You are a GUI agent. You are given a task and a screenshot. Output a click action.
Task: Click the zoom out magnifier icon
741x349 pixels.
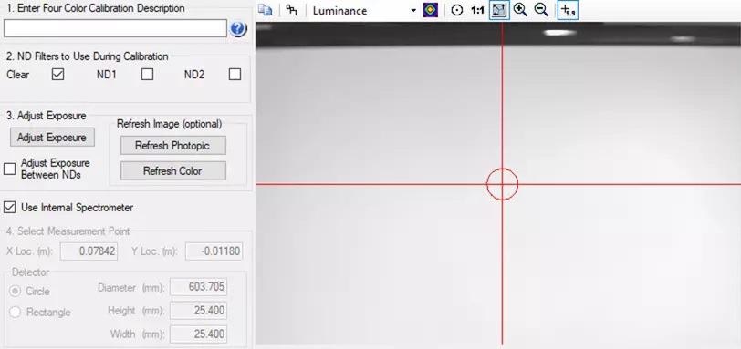pos(541,10)
